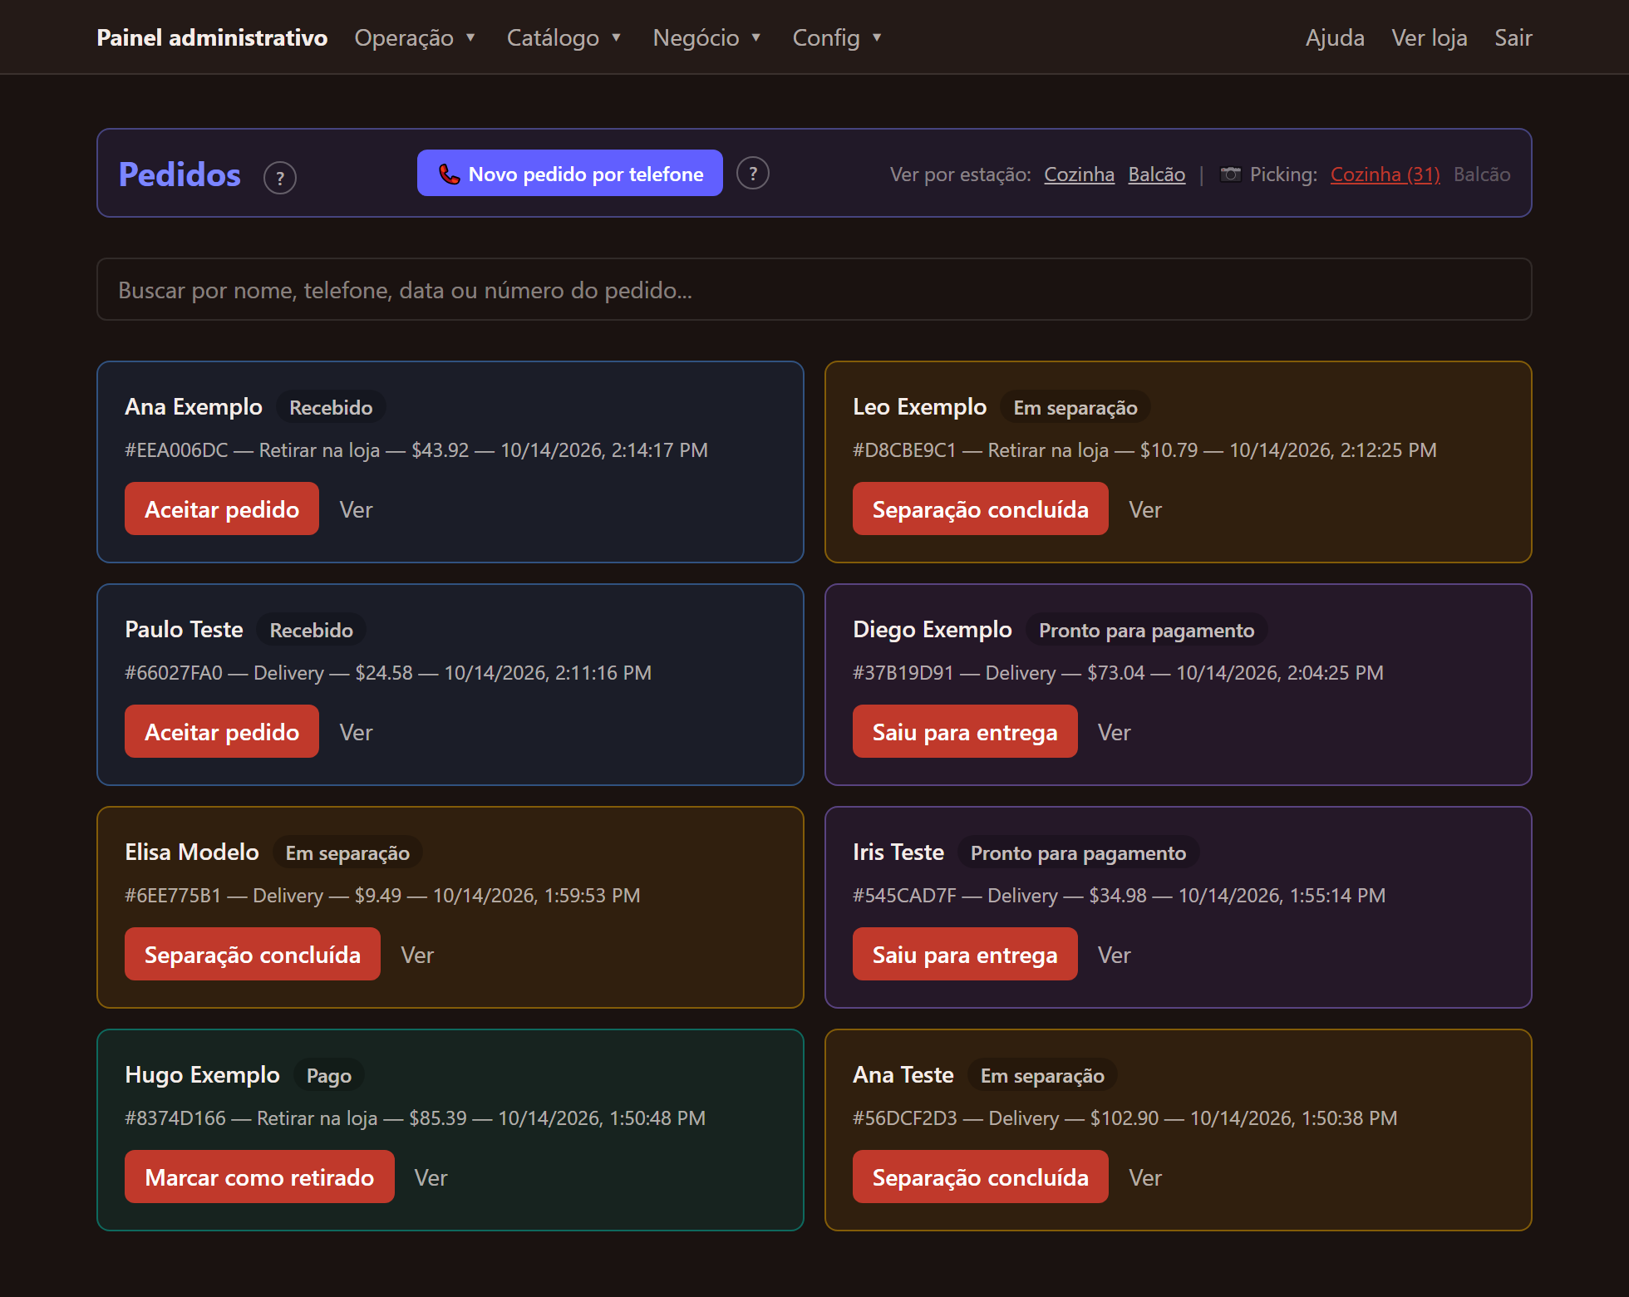
Task: View by Cozinha station
Action: pos(1079,174)
